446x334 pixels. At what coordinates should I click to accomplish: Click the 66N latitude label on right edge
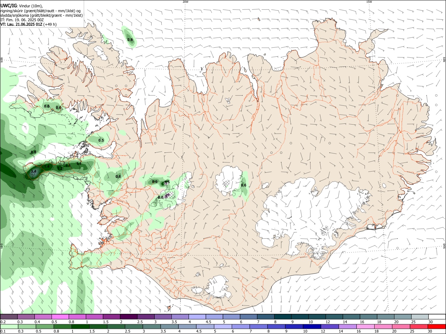(x=444, y=60)
